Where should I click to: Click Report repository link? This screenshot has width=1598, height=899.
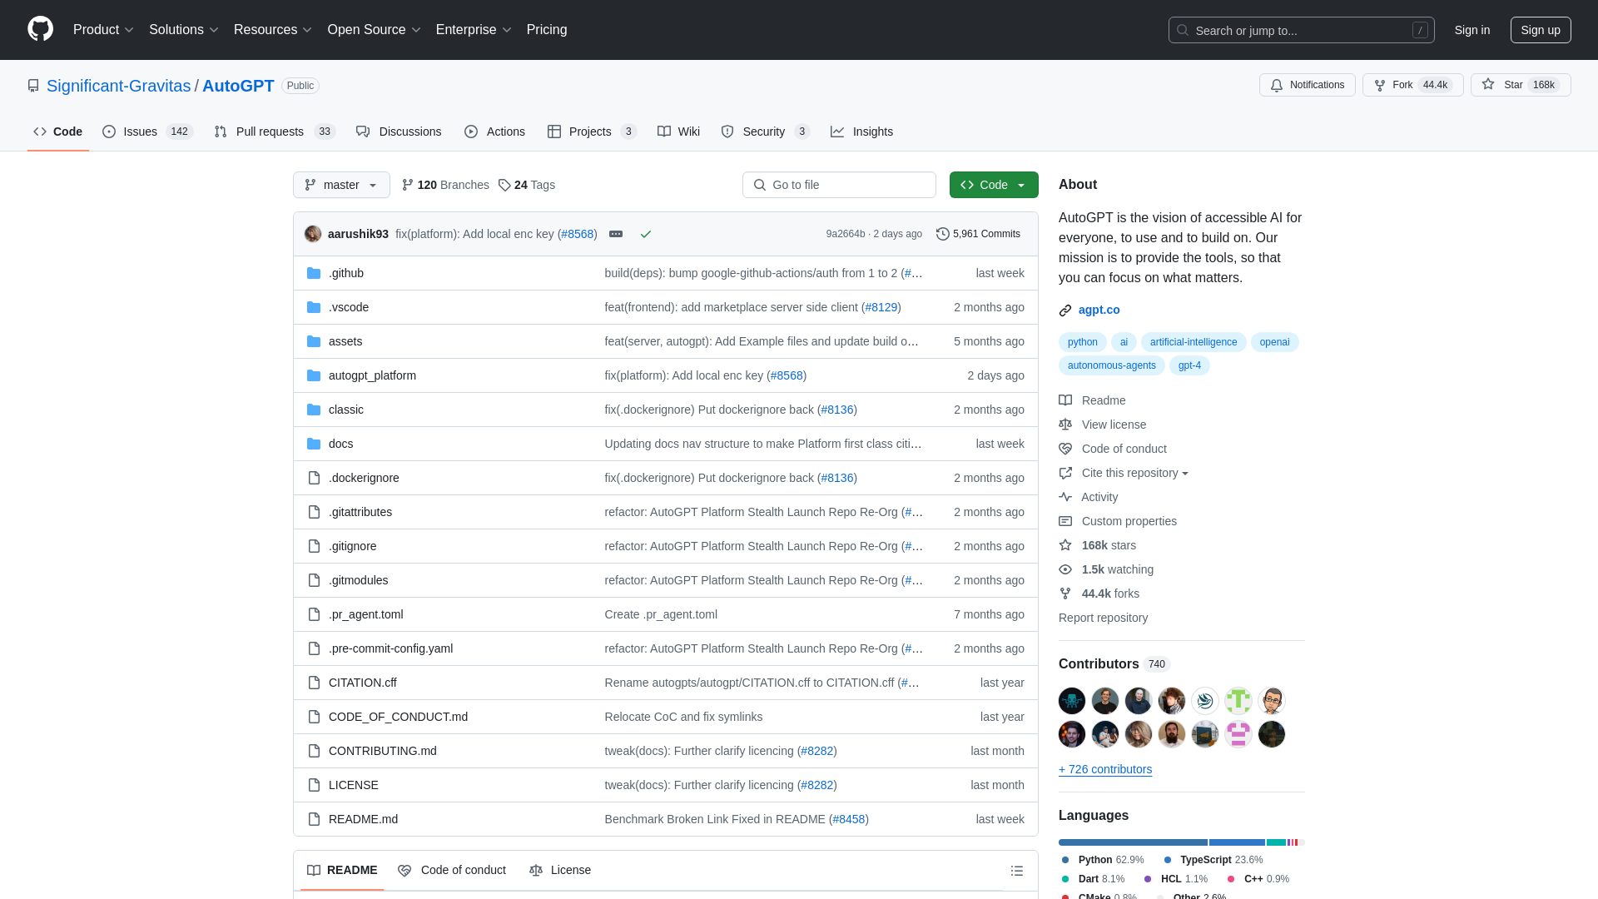(1103, 618)
